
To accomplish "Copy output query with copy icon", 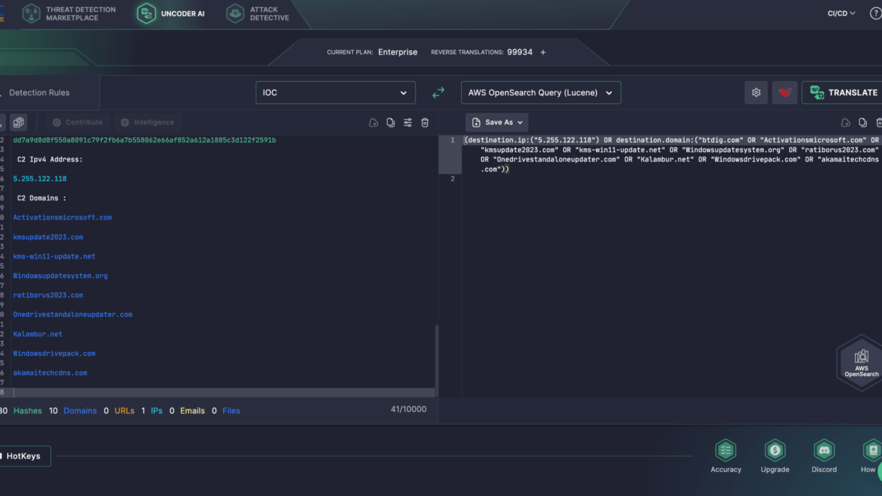I will 863,123.
